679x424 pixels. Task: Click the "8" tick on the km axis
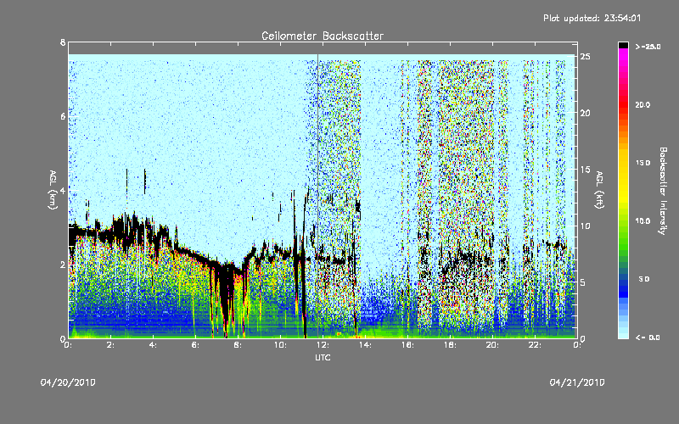tap(63, 42)
